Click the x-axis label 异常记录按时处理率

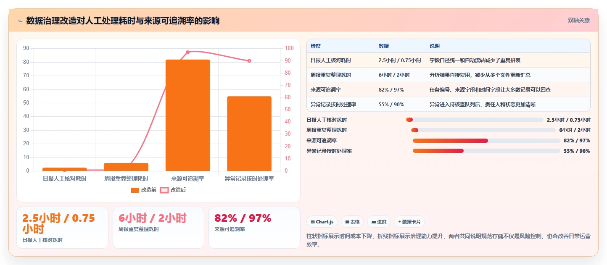coord(249,178)
